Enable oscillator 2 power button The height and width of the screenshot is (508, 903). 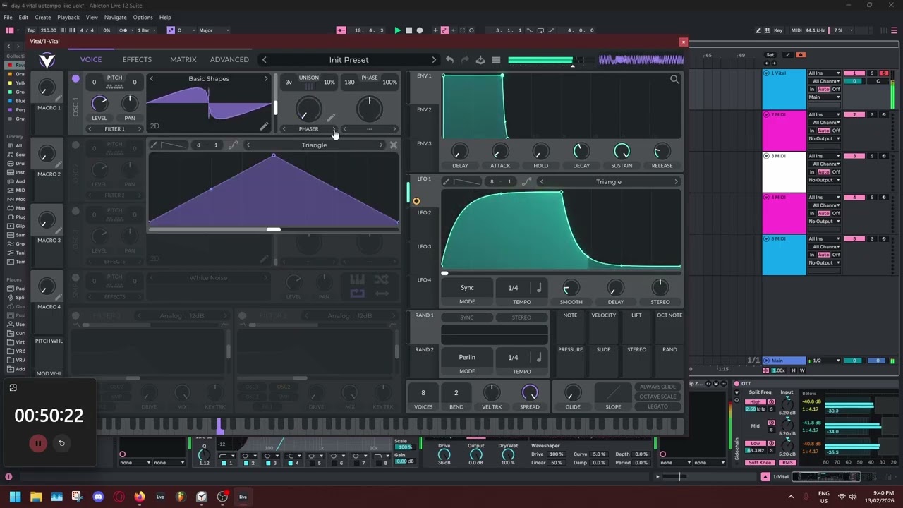(75, 145)
